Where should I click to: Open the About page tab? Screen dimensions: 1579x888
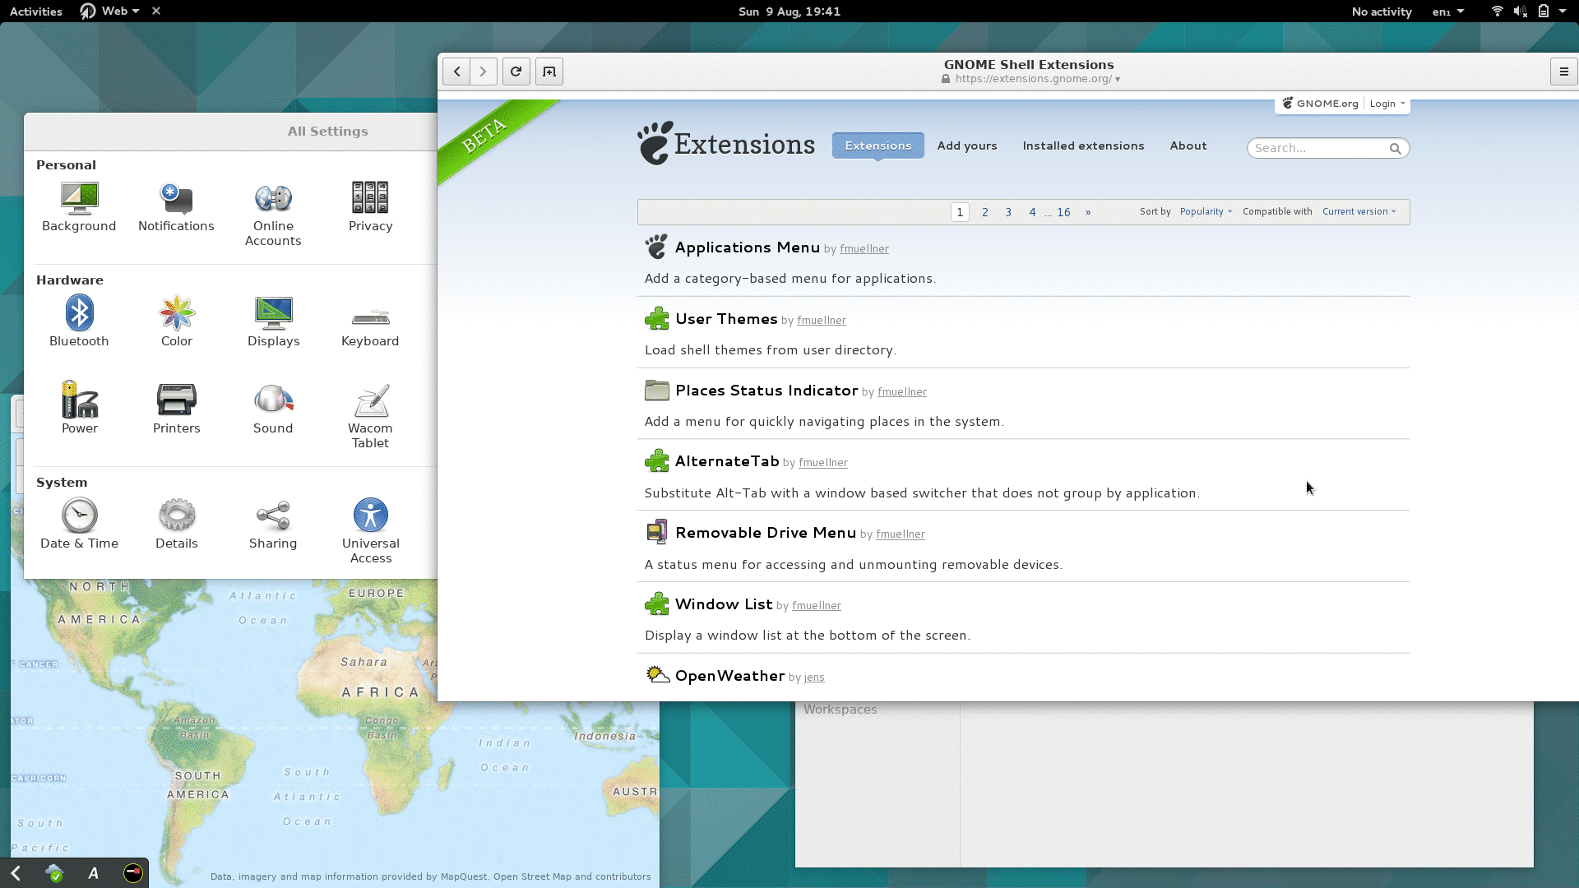1188,146
